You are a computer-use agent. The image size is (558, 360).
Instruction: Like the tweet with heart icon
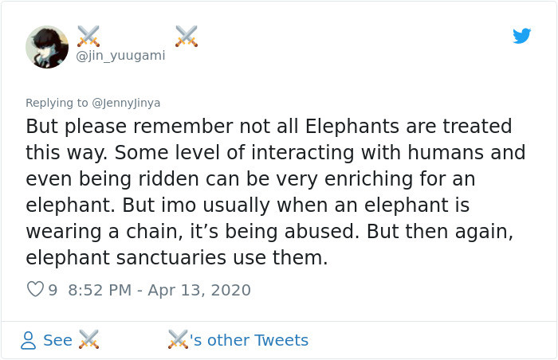coord(35,289)
